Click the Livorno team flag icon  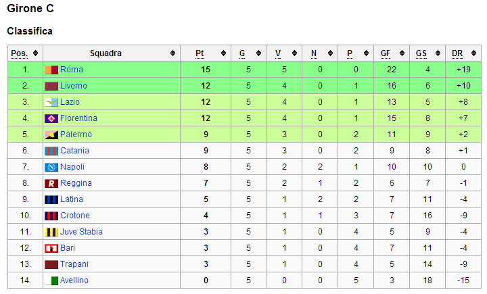click(x=51, y=86)
